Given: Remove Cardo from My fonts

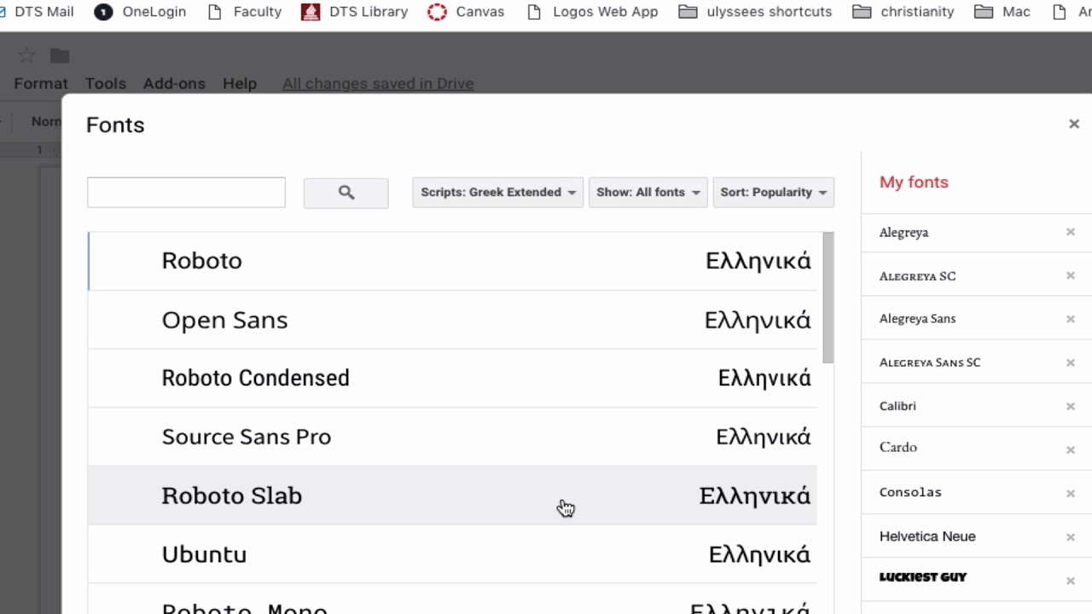Looking at the screenshot, I should coord(1070,449).
